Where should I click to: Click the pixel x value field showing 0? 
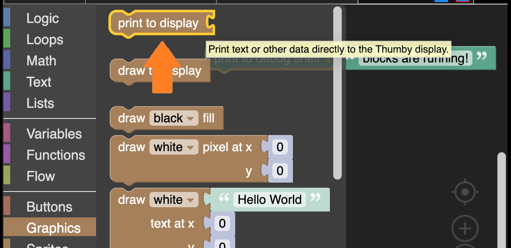280,147
